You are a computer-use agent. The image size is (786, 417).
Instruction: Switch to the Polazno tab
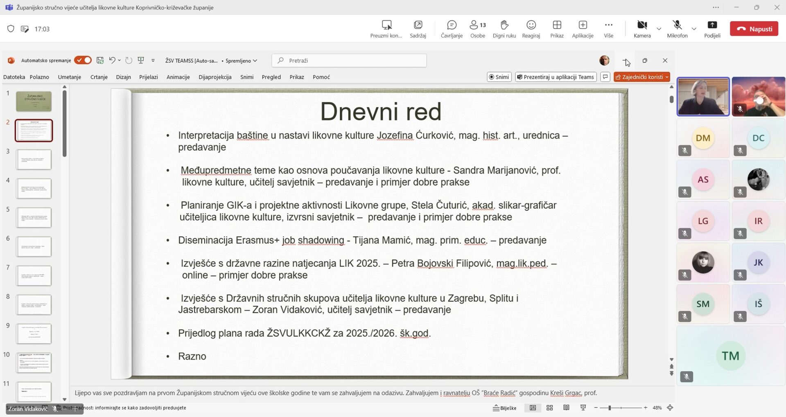tap(39, 77)
